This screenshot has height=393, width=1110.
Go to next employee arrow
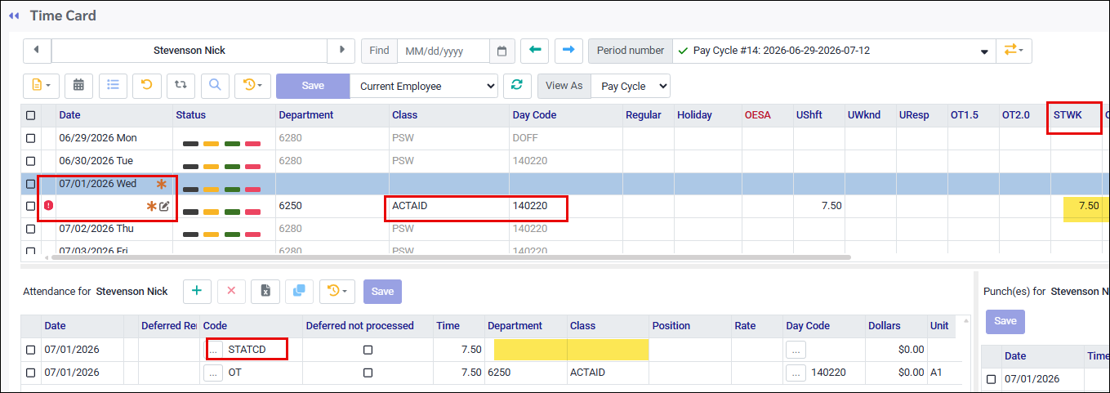click(341, 51)
